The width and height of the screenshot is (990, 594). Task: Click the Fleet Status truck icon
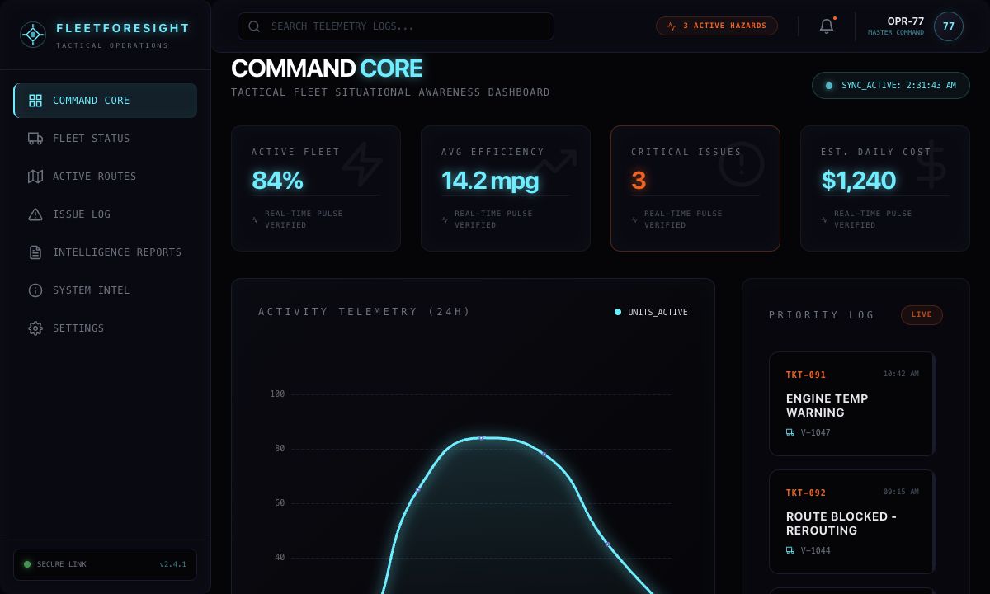(35, 139)
